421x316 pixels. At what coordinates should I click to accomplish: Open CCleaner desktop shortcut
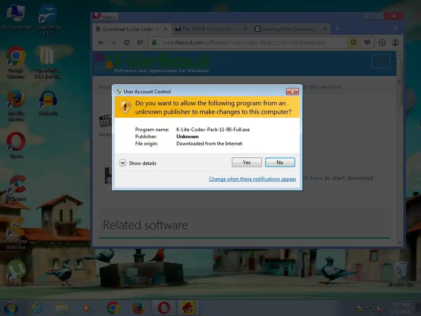click(16, 188)
